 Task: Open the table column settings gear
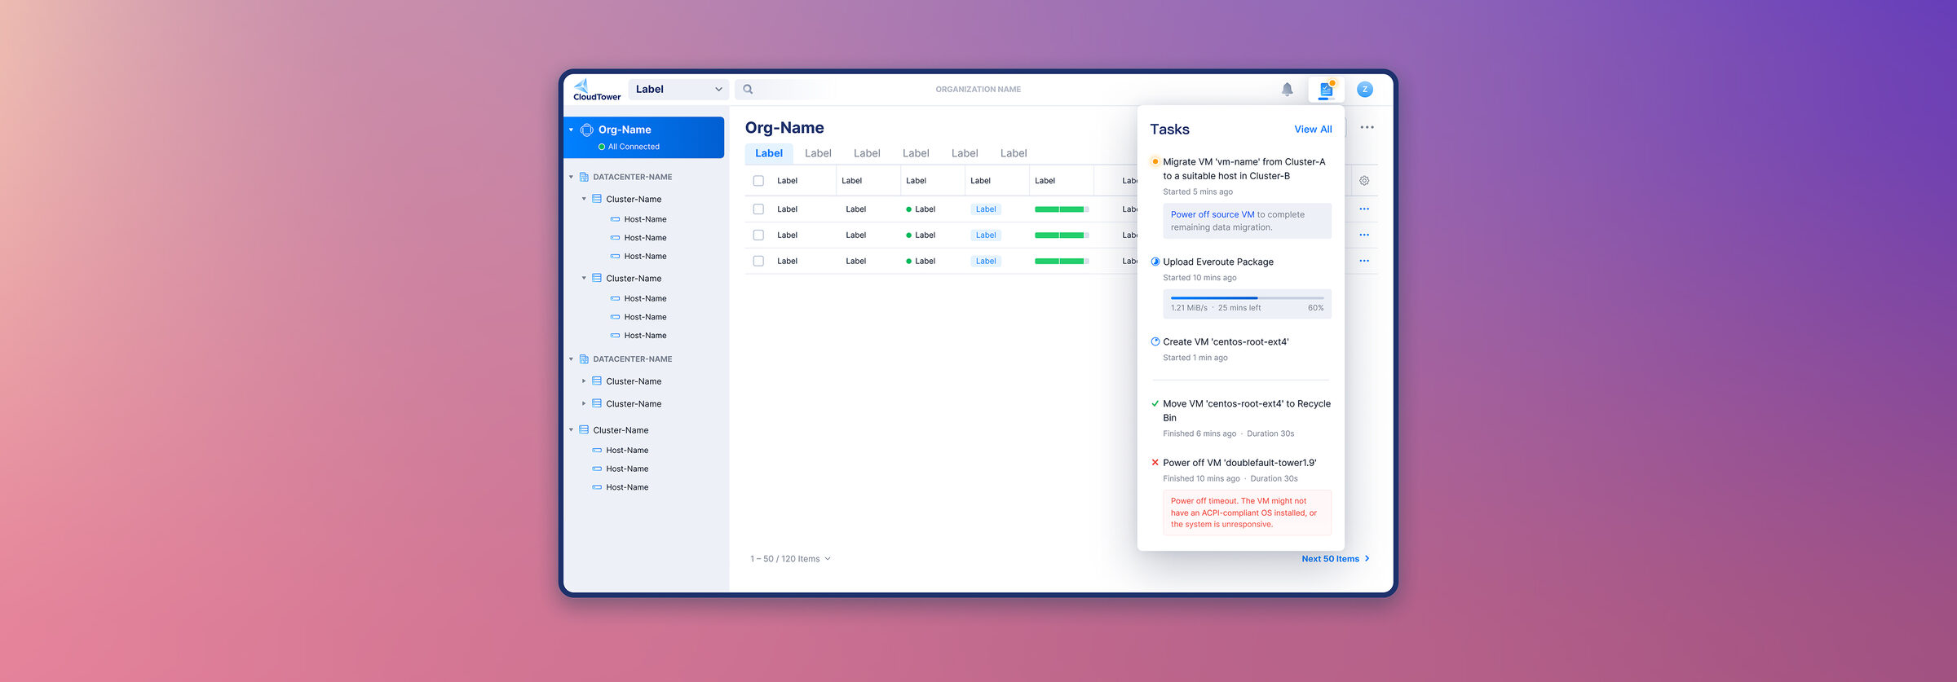pyautogui.click(x=1364, y=181)
